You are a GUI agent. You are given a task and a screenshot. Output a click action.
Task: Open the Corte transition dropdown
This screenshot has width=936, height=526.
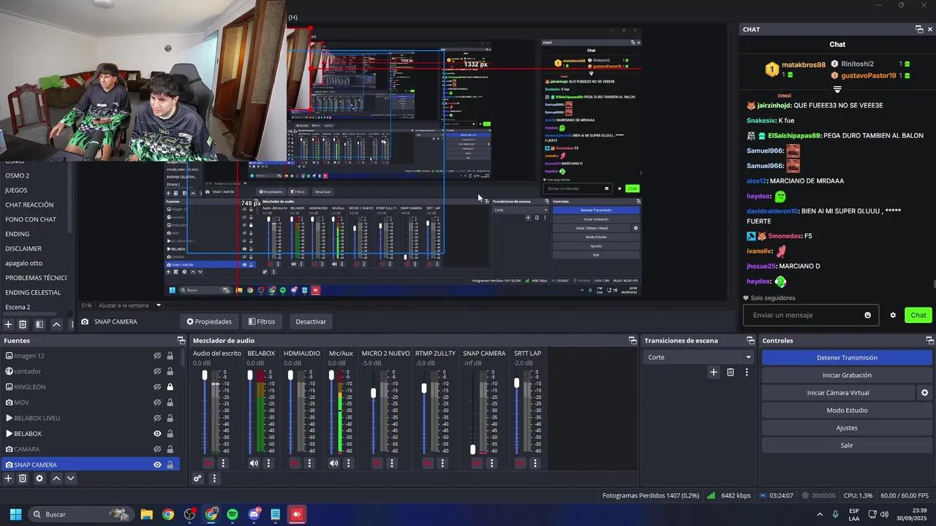[x=747, y=357]
